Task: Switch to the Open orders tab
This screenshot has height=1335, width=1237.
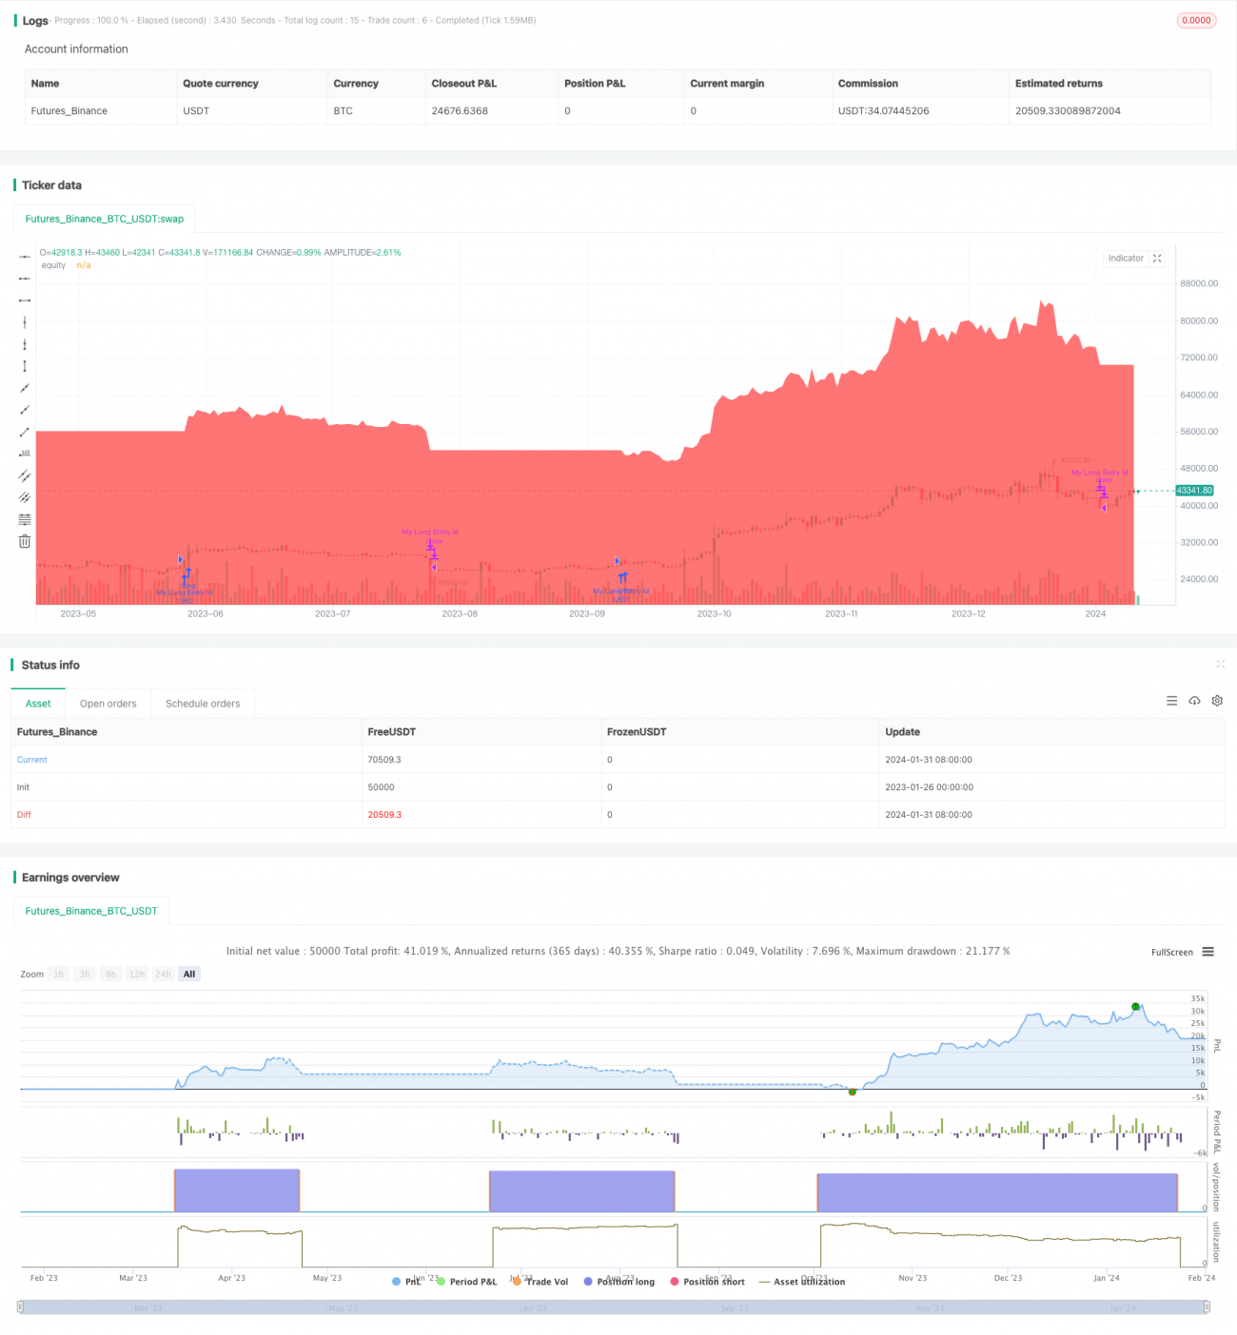Action: point(108,704)
